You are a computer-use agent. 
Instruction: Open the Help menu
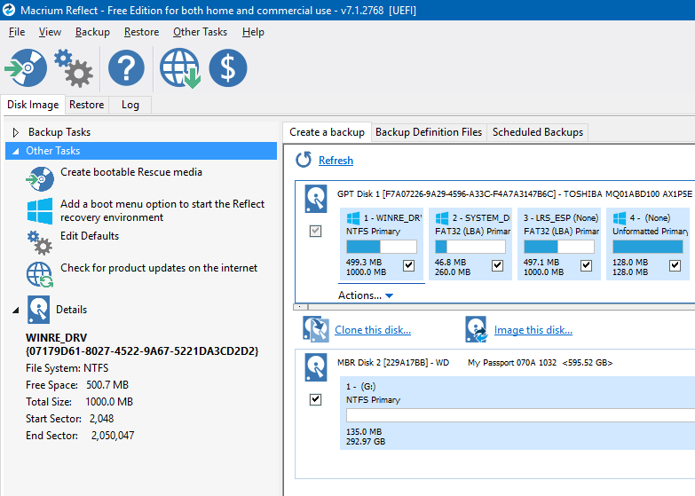[253, 32]
